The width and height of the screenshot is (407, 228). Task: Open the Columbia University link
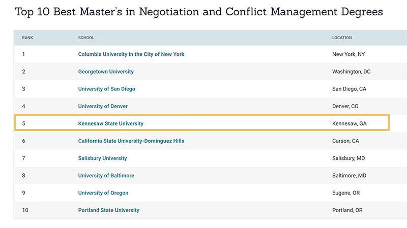pos(131,54)
